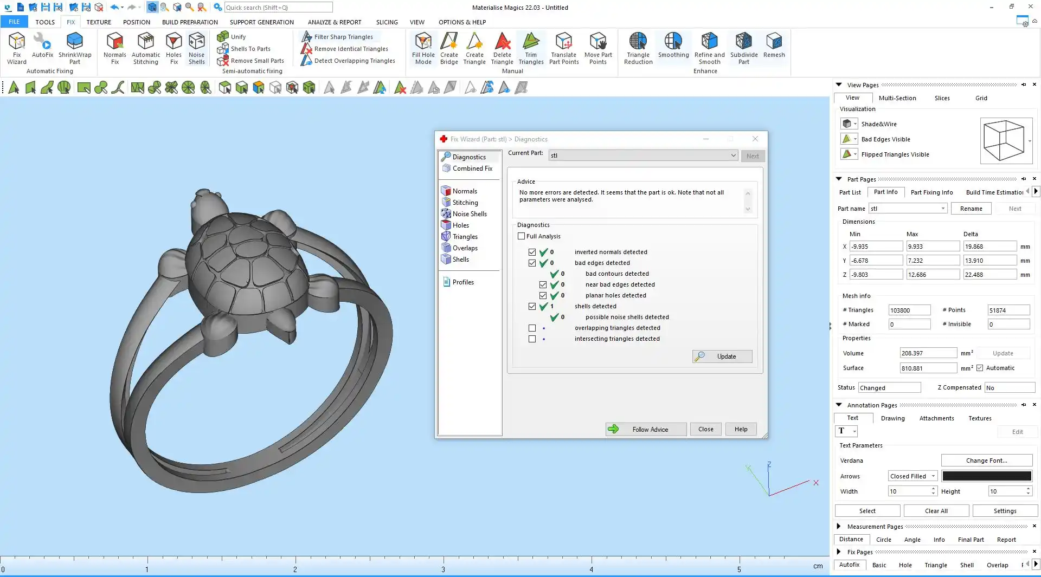Activate Fill Hole Mode

[x=423, y=48]
